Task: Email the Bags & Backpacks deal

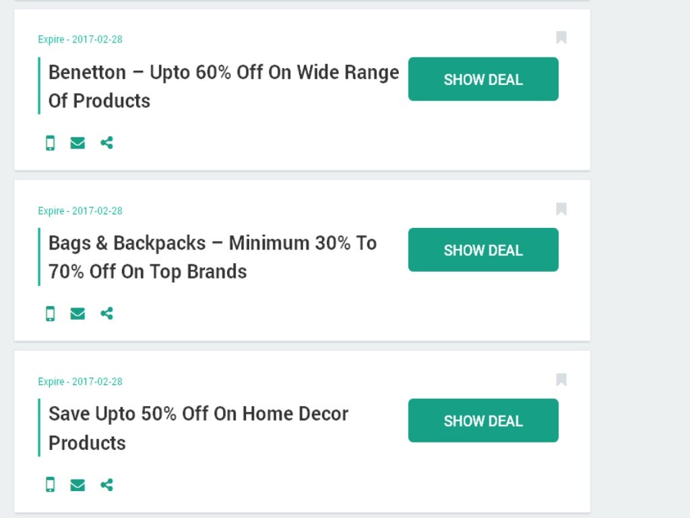Action: pos(77,314)
